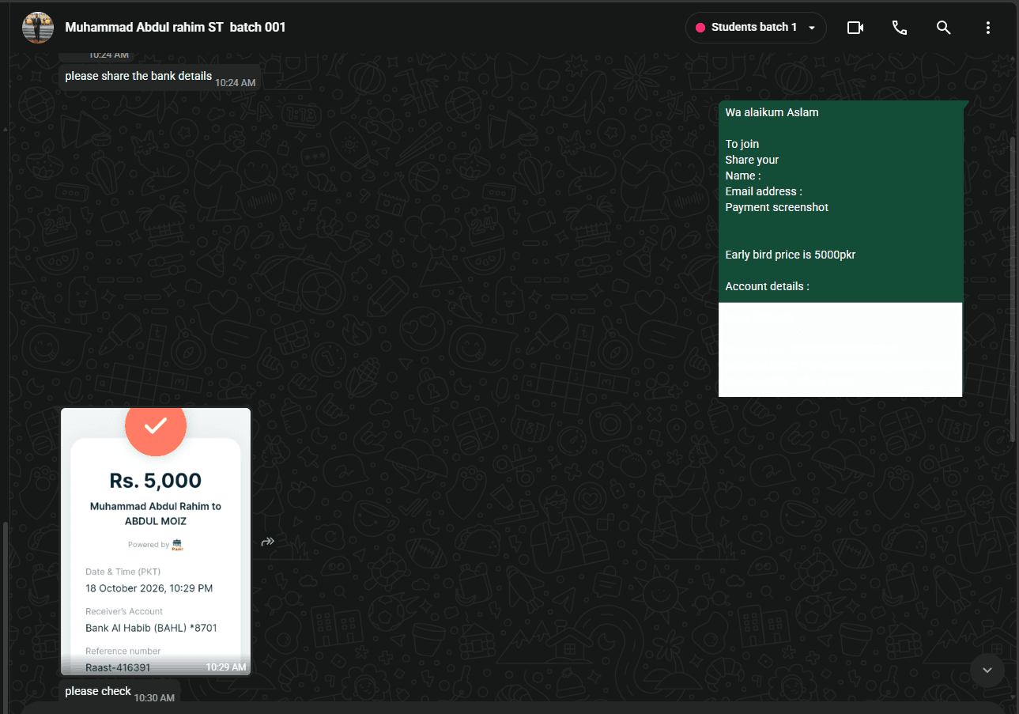Open the Rs. 5,000 payment receipt image

(156, 542)
